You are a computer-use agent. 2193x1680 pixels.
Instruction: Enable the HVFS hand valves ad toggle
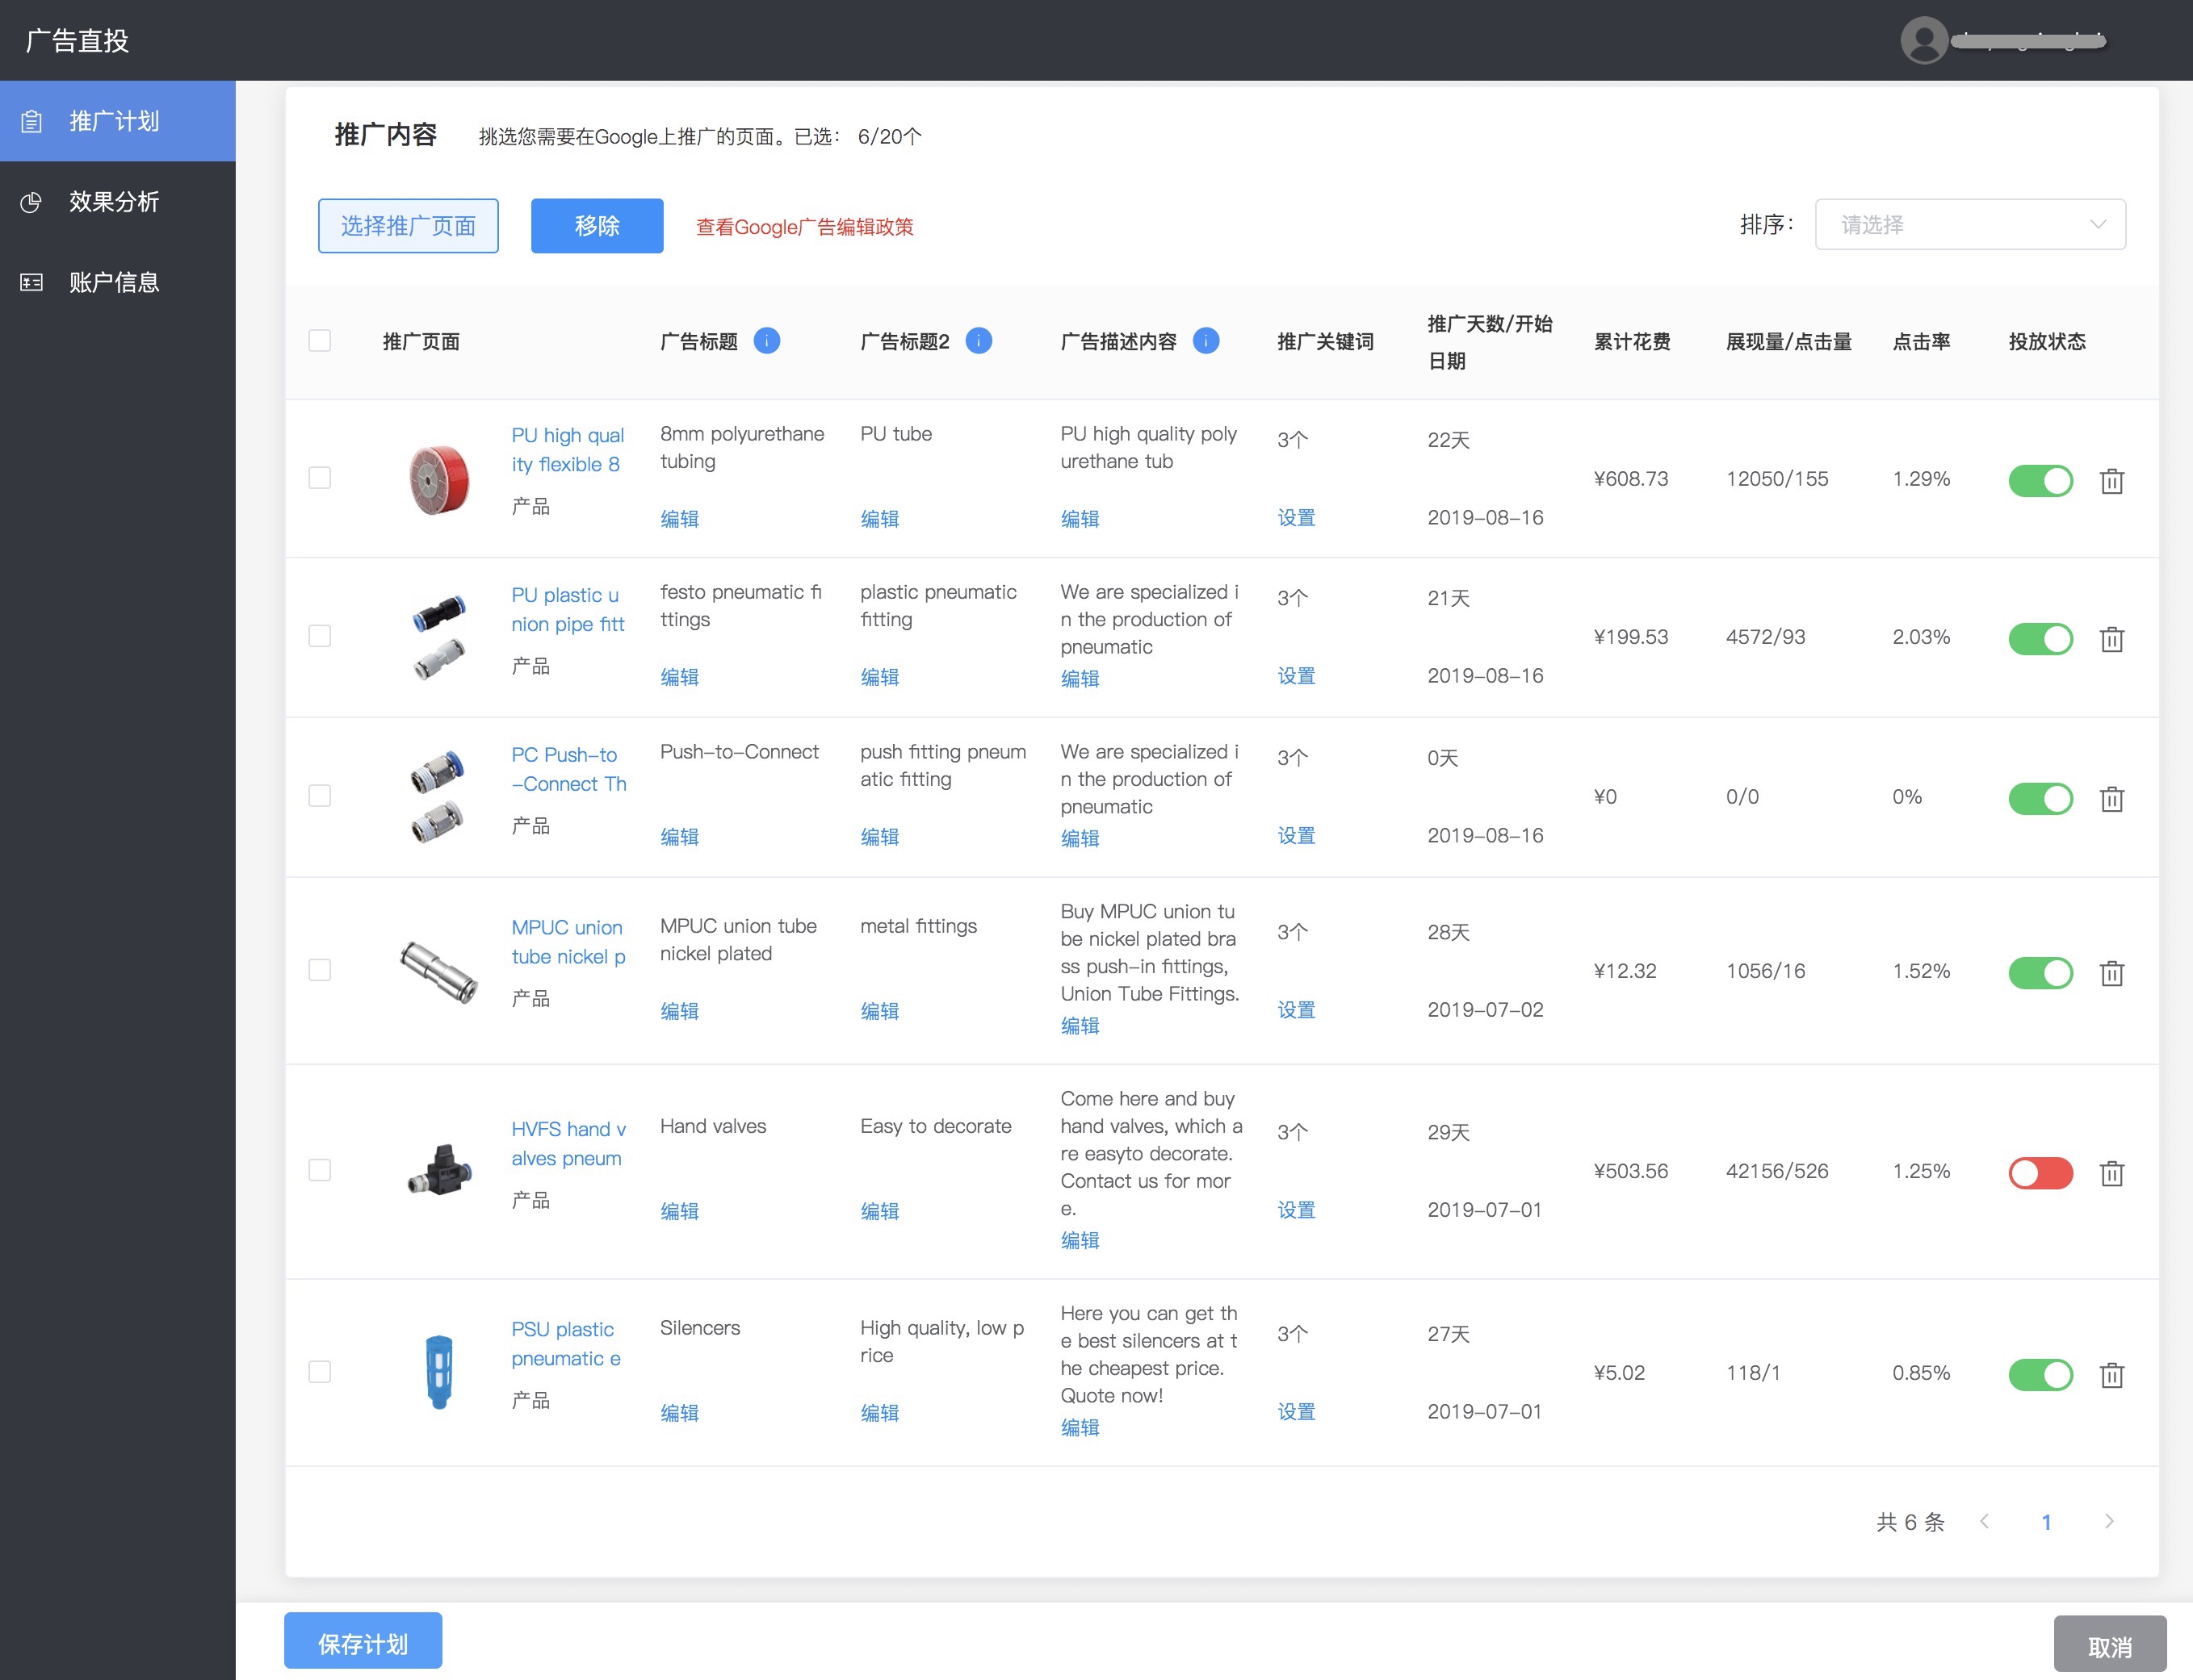click(2040, 1173)
